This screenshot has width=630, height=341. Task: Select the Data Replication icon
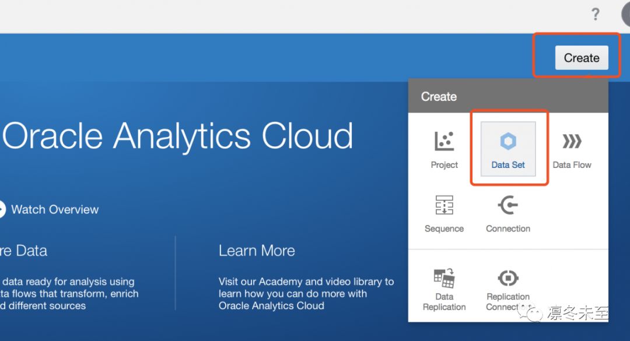pos(444,278)
